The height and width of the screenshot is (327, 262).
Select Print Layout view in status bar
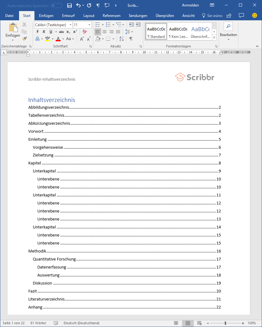188,323
